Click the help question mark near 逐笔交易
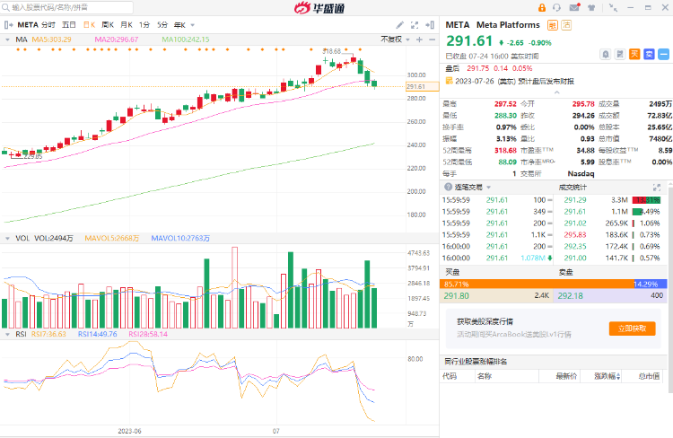The width and height of the screenshot is (673, 438). tap(448, 187)
